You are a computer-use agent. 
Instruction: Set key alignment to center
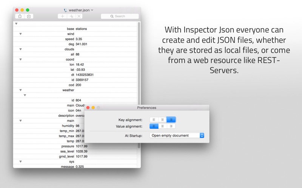pyautogui.click(x=162, y=120)
